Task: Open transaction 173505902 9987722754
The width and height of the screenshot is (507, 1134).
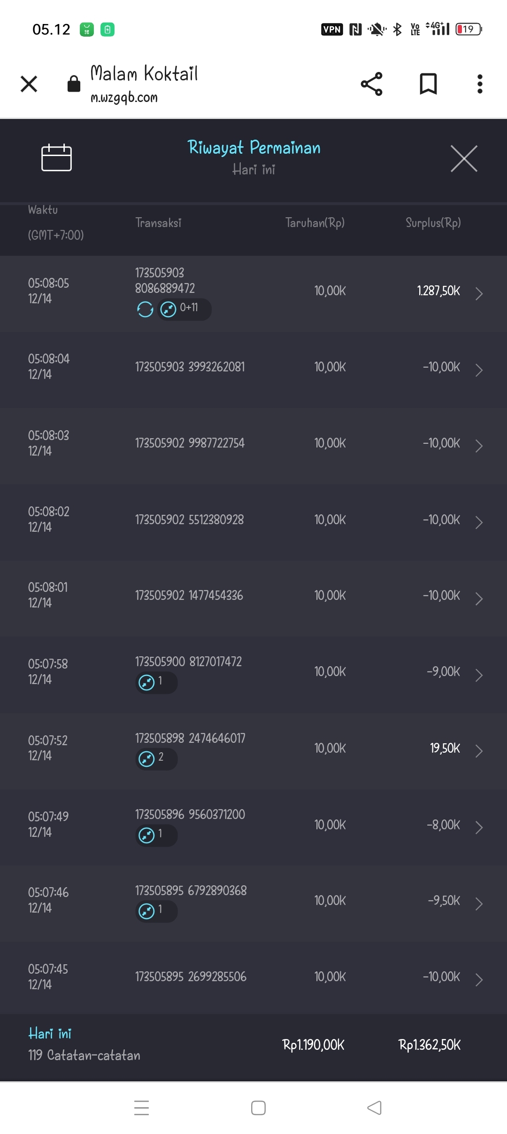Action: click(x=190, y=443)
